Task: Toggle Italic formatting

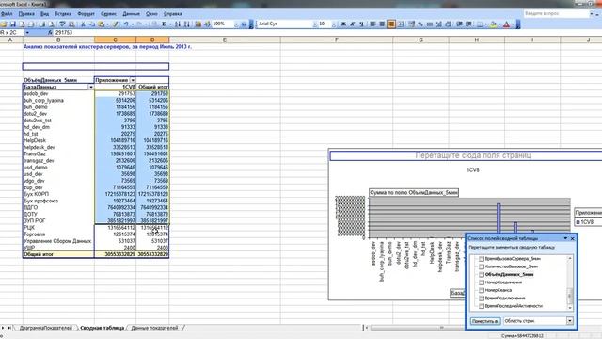Action: pos(353,24)
